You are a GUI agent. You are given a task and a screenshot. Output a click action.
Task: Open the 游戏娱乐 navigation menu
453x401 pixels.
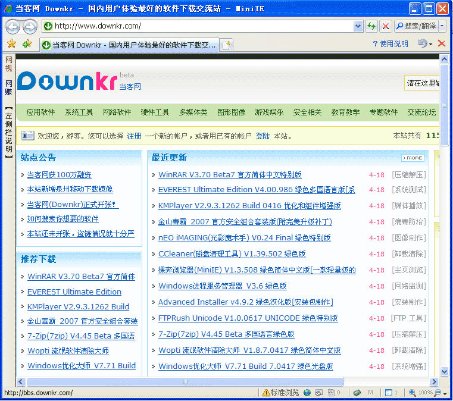click(269, 112)
